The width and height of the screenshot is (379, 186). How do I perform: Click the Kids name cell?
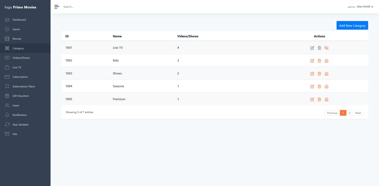[x=116, y=60]
